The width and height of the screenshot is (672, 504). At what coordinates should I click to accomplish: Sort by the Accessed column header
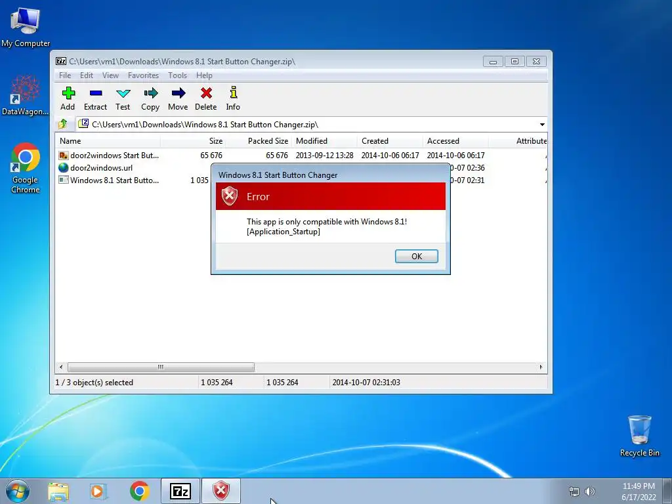[x=455, y=141]
